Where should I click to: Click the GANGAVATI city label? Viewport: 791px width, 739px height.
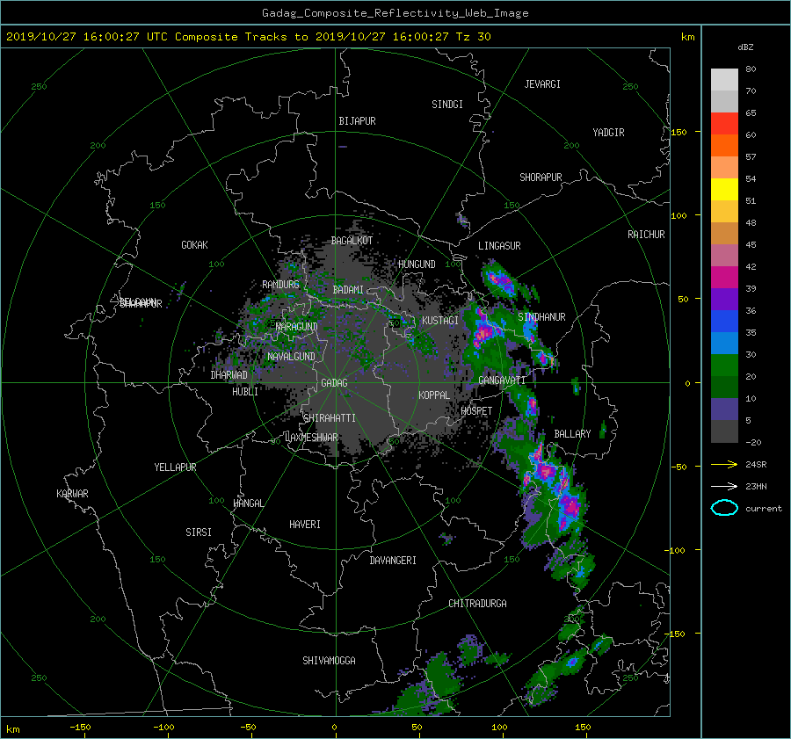click(502, 380)
